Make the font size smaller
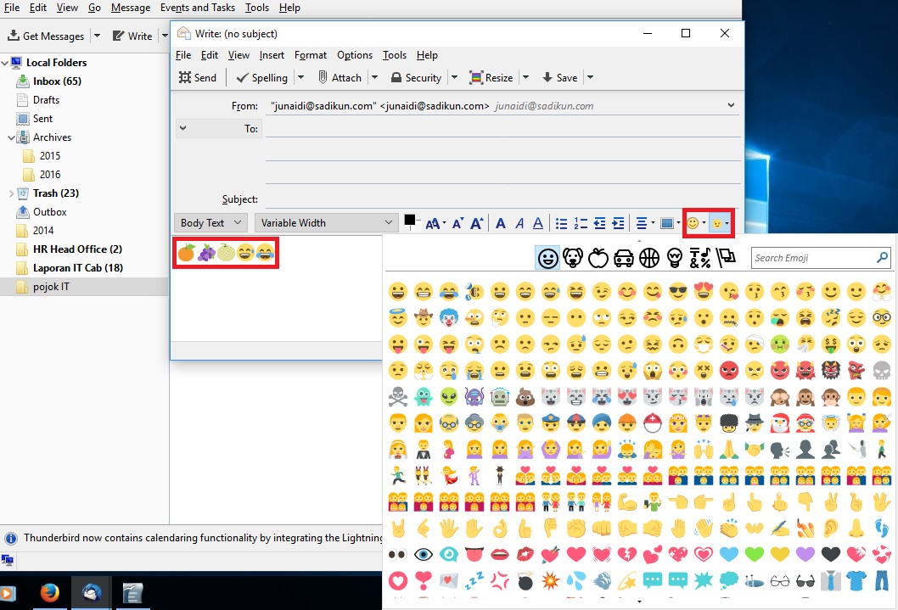Screen dimensions: 898x610 [x=457, y=223]
